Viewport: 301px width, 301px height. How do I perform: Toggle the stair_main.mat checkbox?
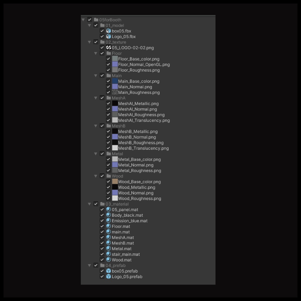click(x=102, y=254)
